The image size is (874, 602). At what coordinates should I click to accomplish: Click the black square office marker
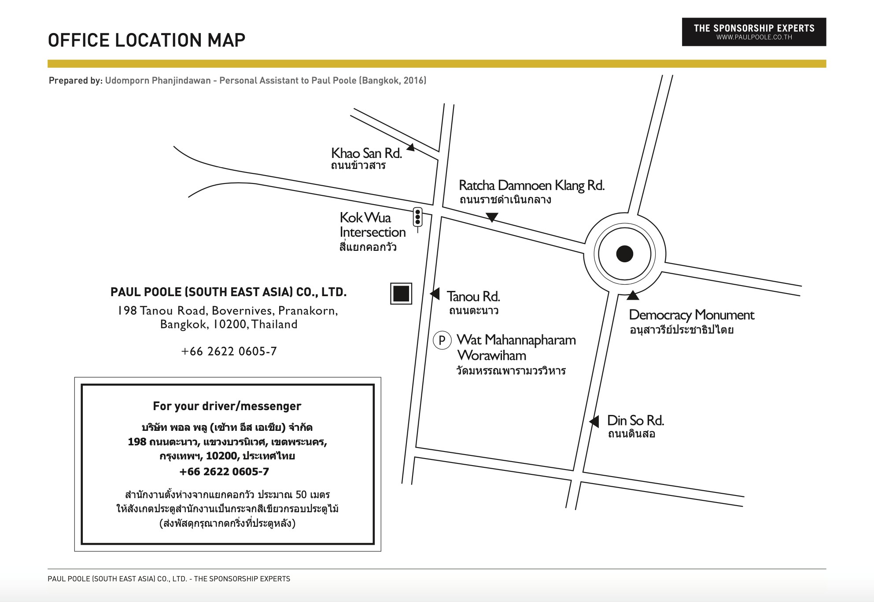(x=401, y=294)
